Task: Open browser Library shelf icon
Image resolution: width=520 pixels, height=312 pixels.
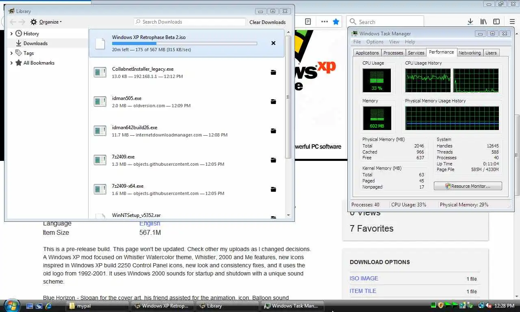Action: [483, 22]
